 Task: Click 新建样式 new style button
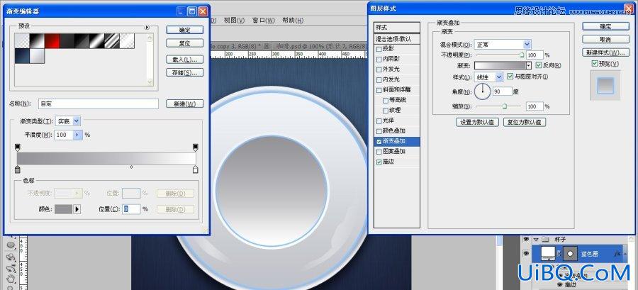click(605, 52)
